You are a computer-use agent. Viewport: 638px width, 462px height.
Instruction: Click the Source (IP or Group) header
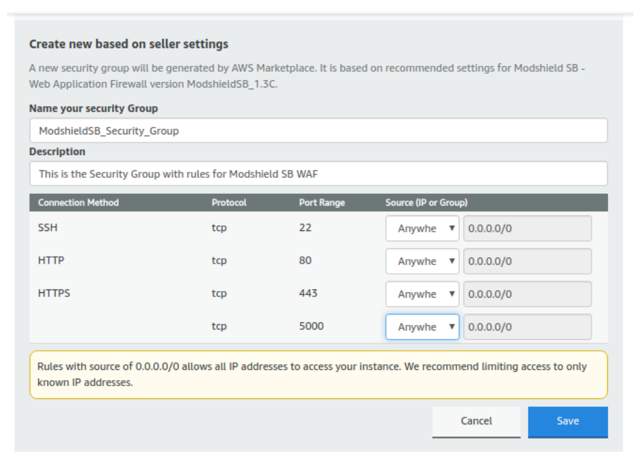tap(426, 203)
